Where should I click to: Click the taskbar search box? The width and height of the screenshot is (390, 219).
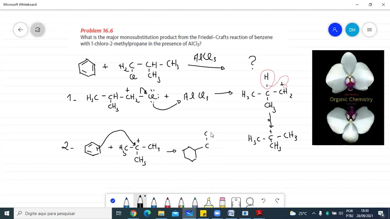tap(63, 213)
